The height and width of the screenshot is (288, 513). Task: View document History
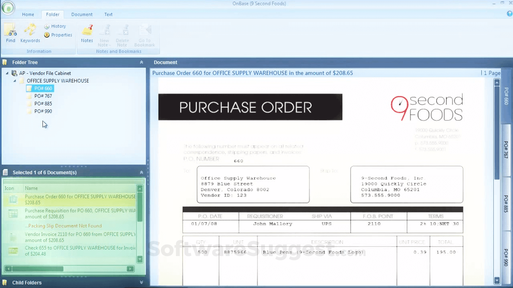point(56,26)
